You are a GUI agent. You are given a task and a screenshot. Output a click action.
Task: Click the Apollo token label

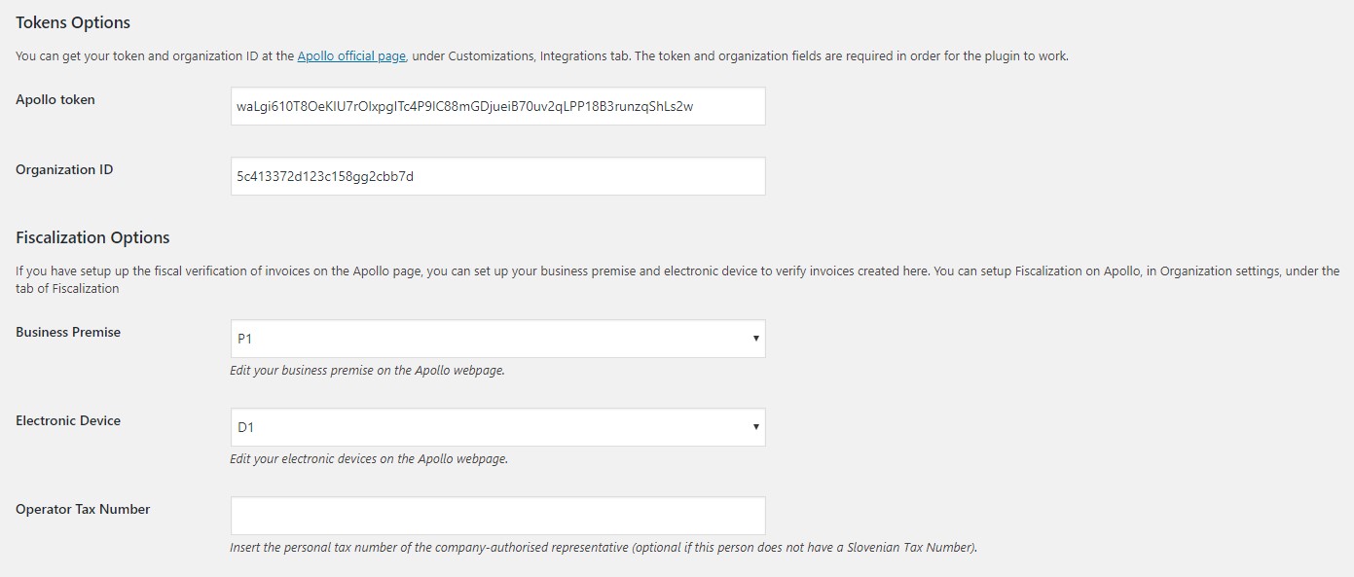click(x=55, y=99)
